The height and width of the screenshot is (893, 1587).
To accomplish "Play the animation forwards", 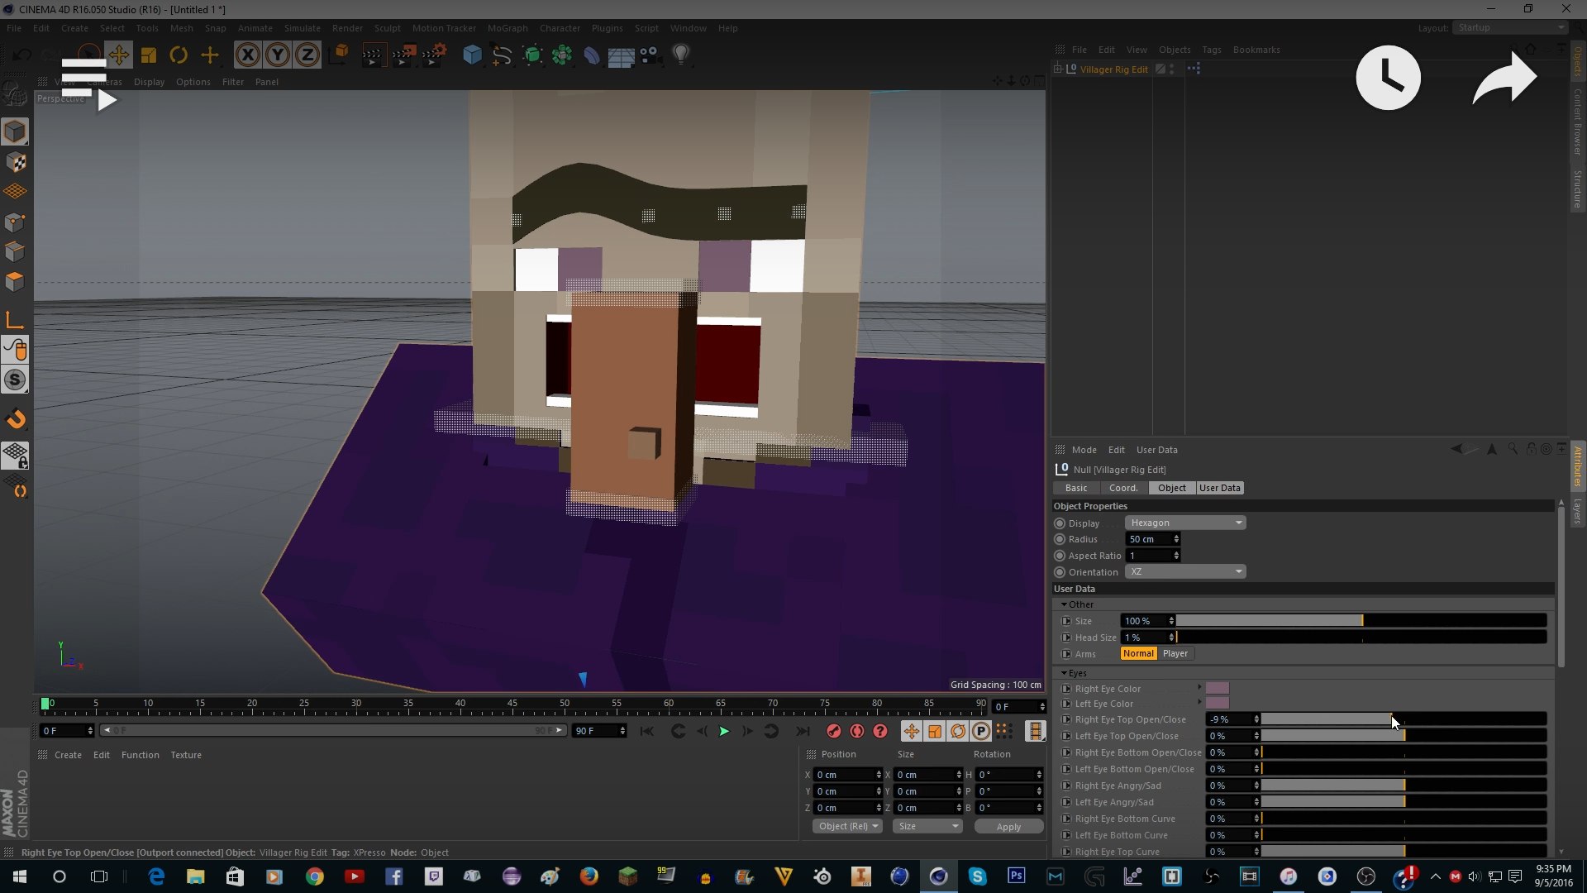I will click(724, 731).
